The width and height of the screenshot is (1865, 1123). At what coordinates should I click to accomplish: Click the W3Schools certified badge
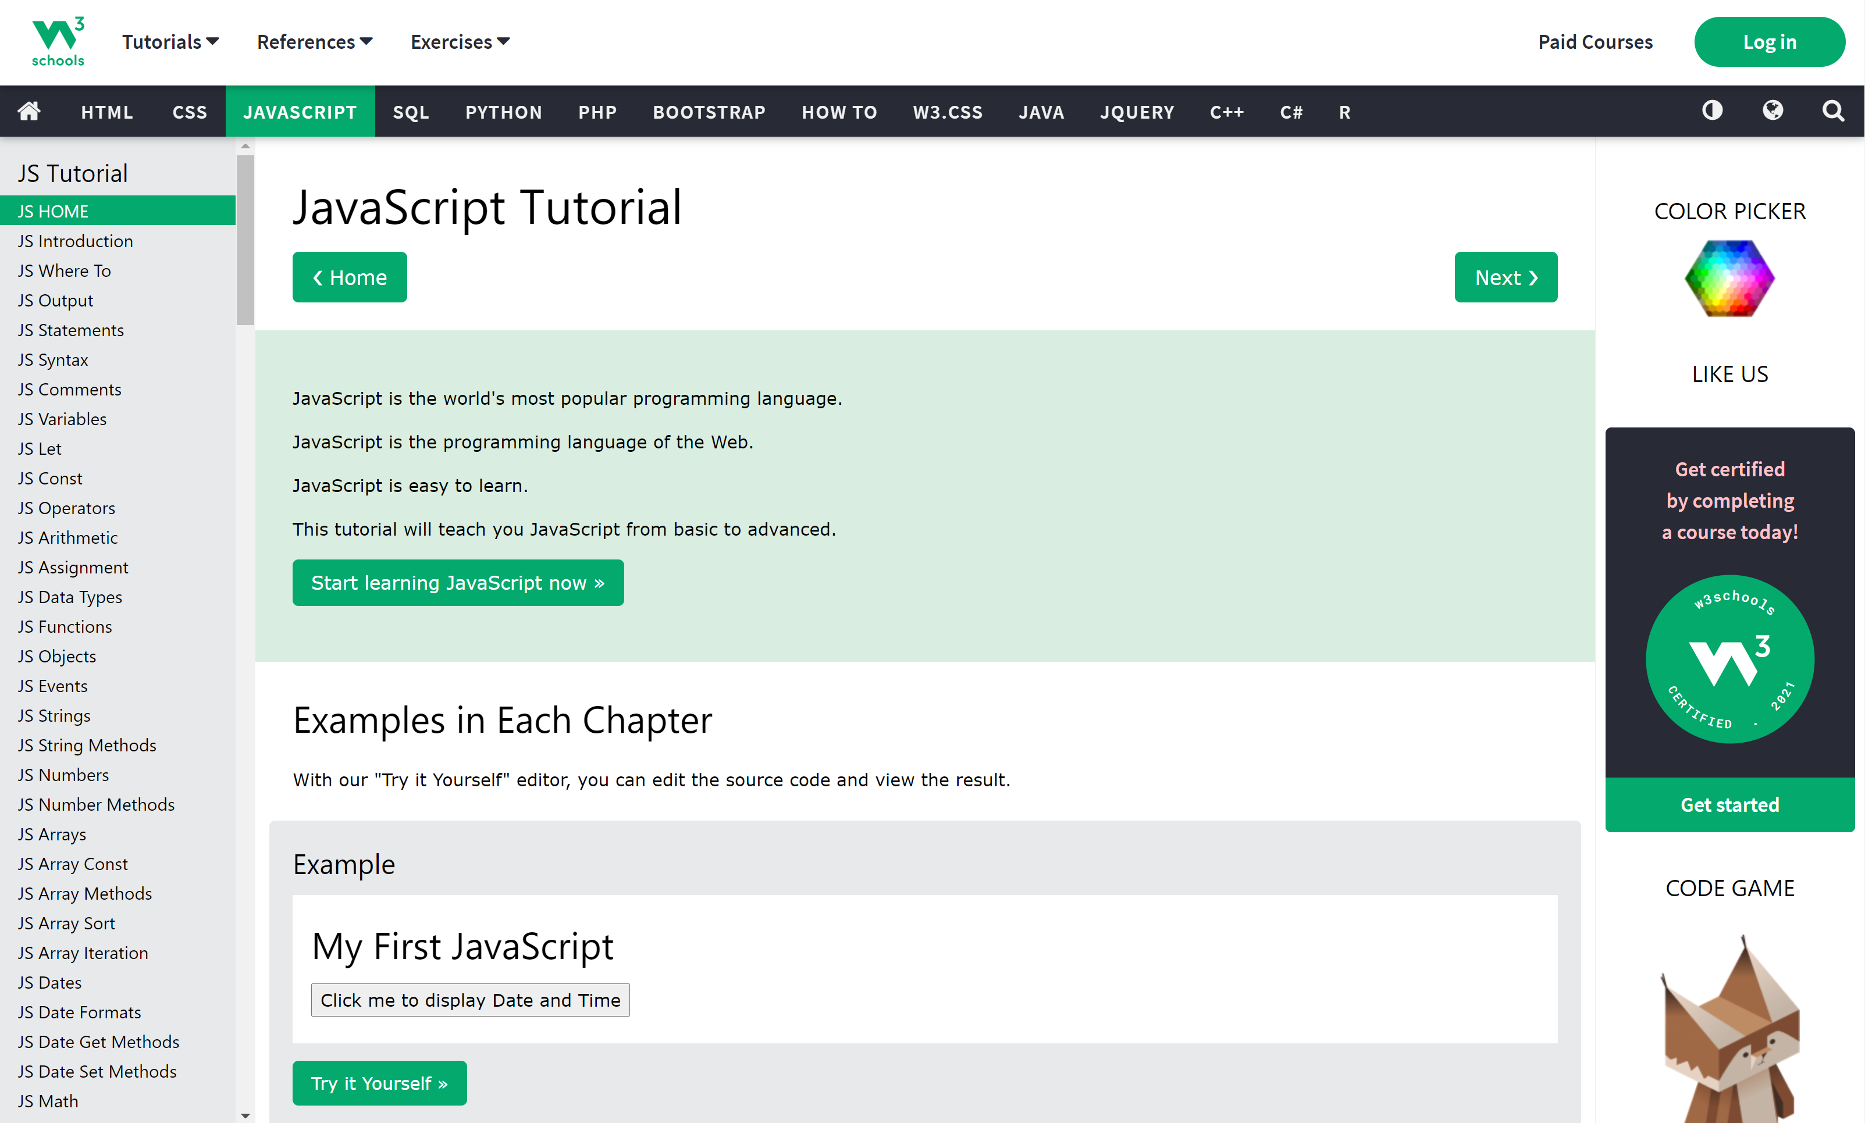[x=1729, y=658]
